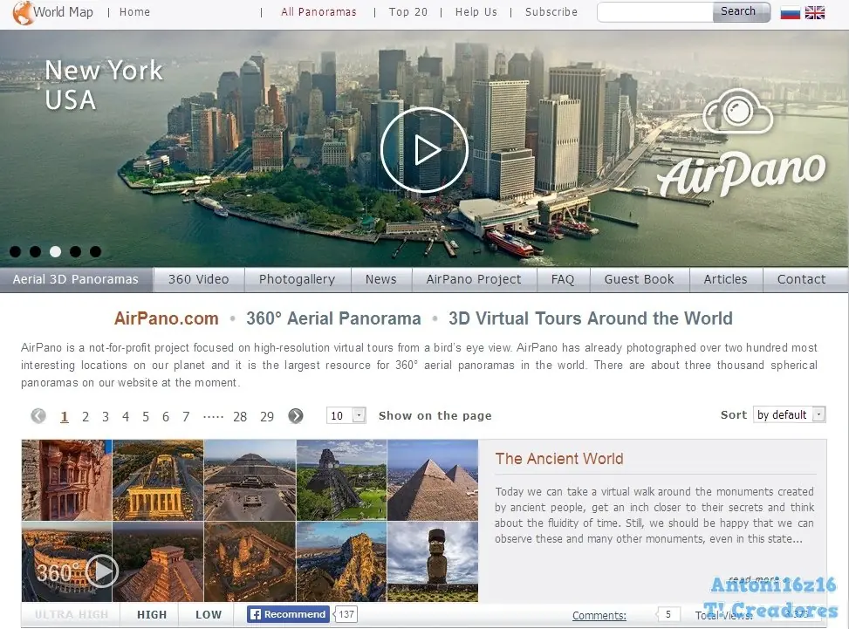Select the active third slide dot
Image resolution: width=849 pixels, height=629 pixels.
pyautogui.click(x=55, y=252)
